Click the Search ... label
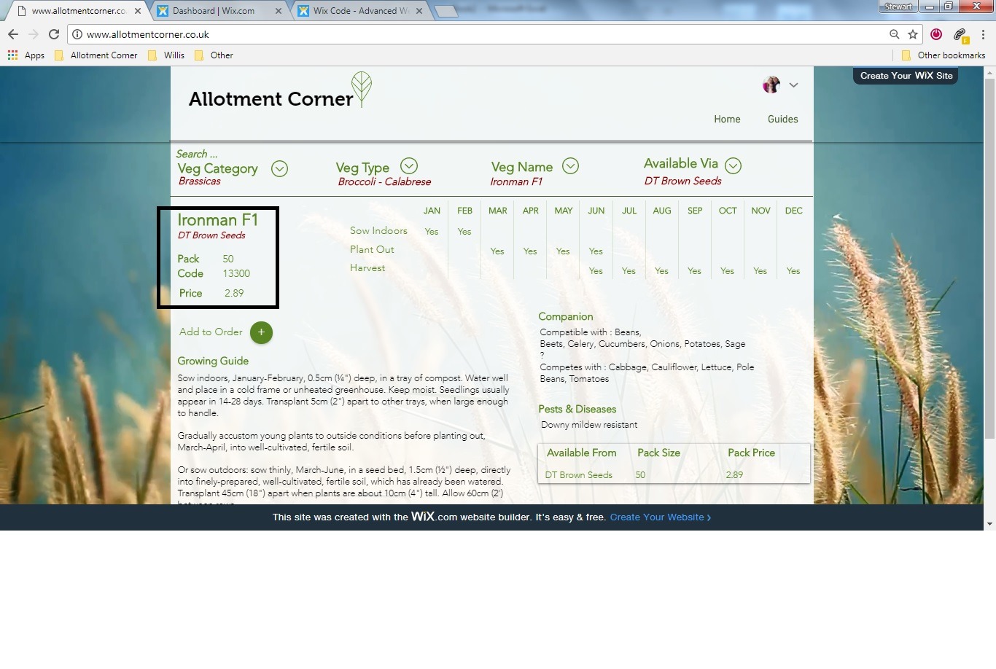This screenshot has height=669, width=996. (197, 154)
